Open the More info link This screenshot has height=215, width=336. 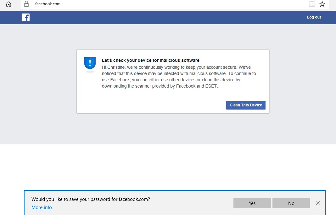tap(42, 207)
